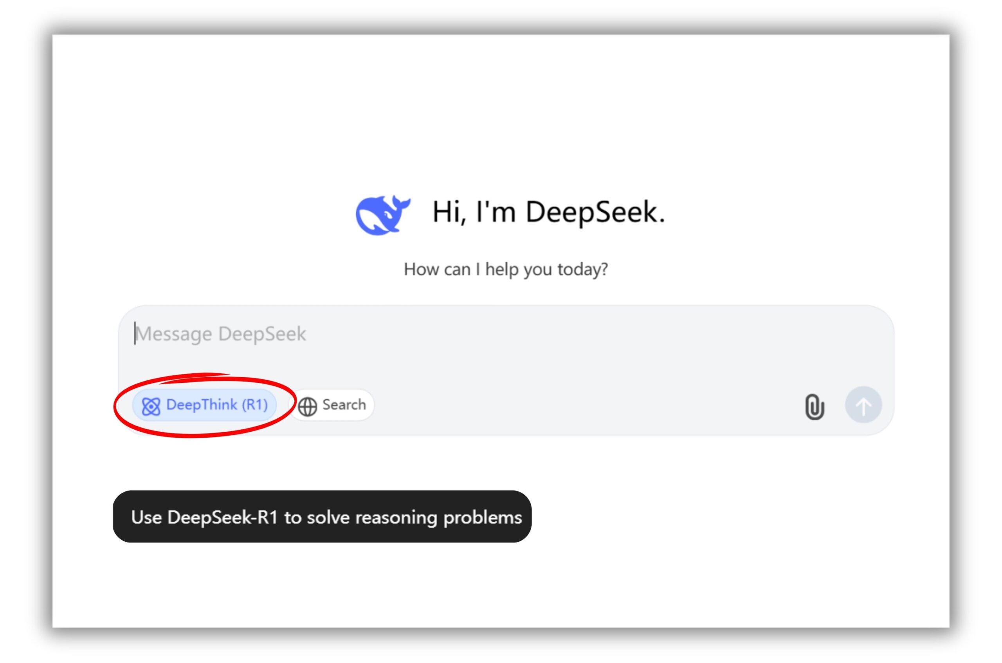Enable the Search web toggle

(332, 405)
